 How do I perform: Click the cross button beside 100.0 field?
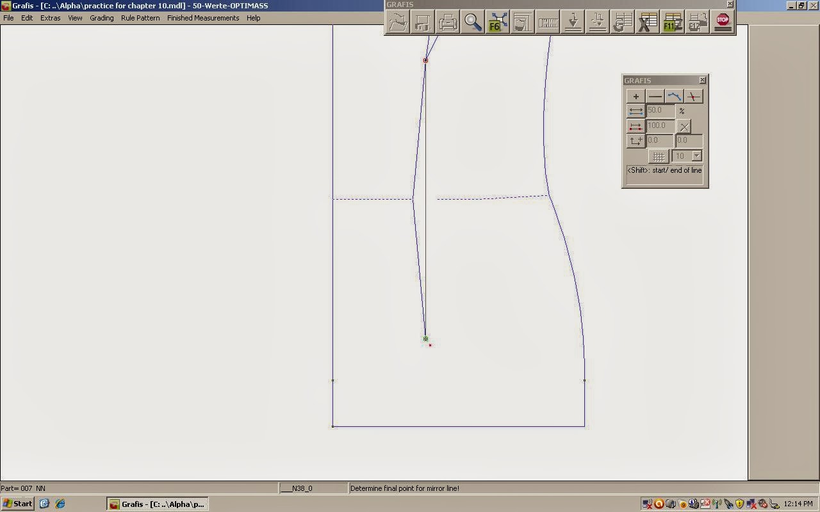pyautogui.click(x=684, y=127)
